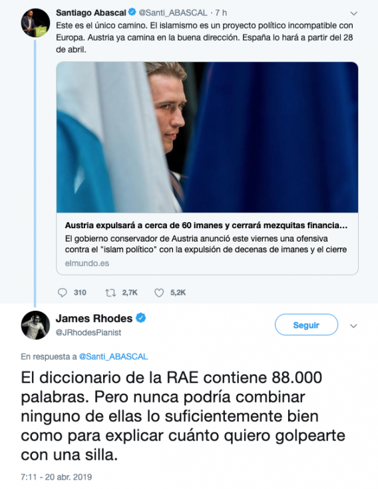The height and width of the screenshot is (489, 378).
Task: Click the reply speech bubble icon
Action: pyautogui.click(x=63, y=293)
